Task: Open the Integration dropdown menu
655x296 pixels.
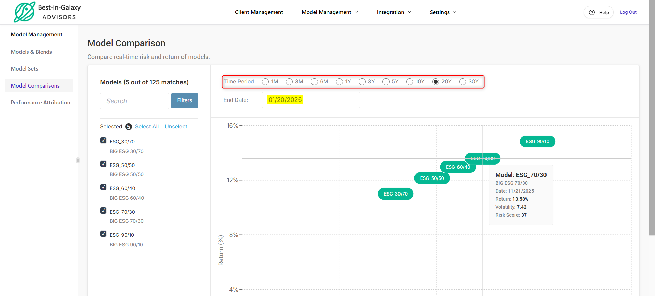Action: pos(394,12)
